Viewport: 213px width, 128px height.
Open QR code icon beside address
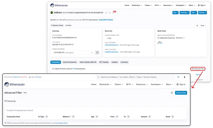coord(110,13)
